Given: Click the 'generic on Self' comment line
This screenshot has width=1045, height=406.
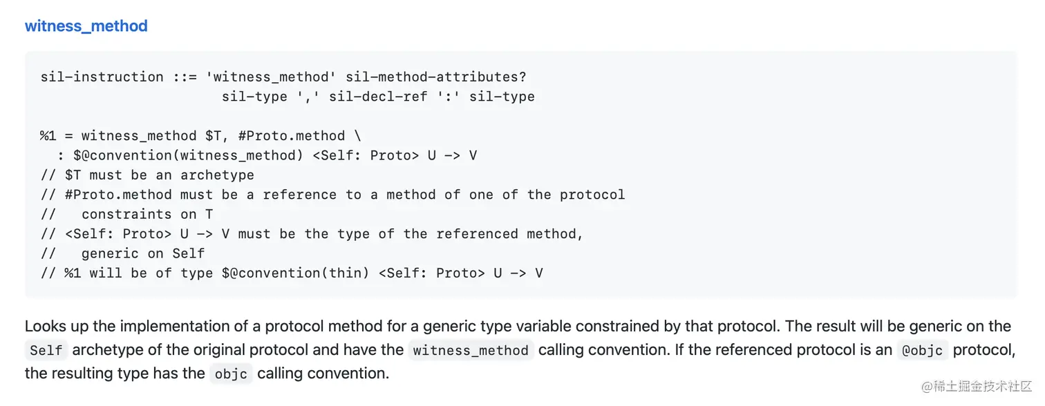Looking at the screenshot, I should pos(123,253).
